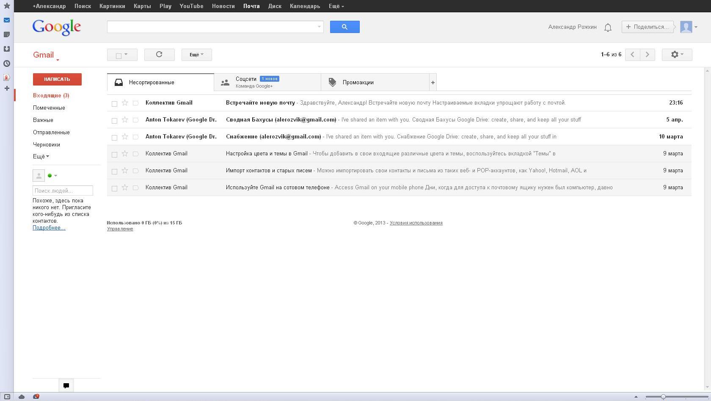Open search options arrow in search box
The width and height of the screenshot is (711, 401).
[x=319, y=27]
